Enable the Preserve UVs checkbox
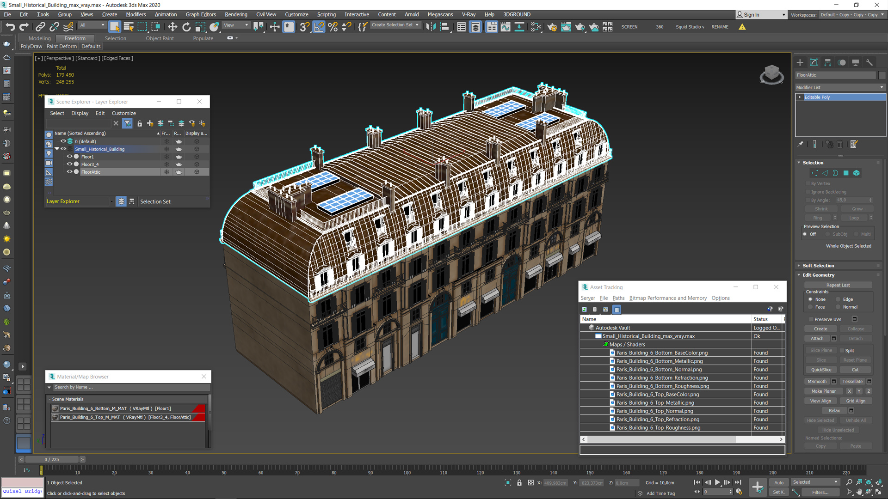 tap(811, 319)
